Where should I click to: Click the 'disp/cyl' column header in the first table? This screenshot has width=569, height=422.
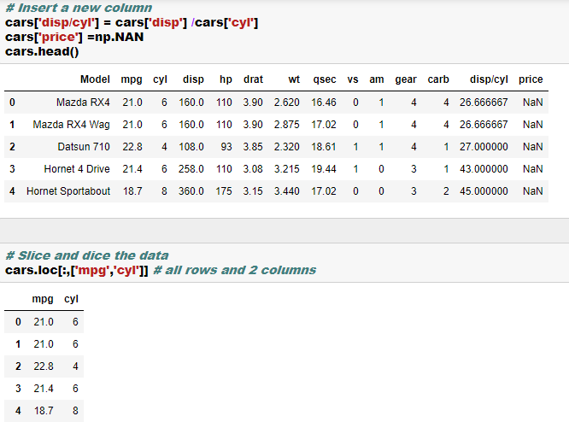click(489, 79)
